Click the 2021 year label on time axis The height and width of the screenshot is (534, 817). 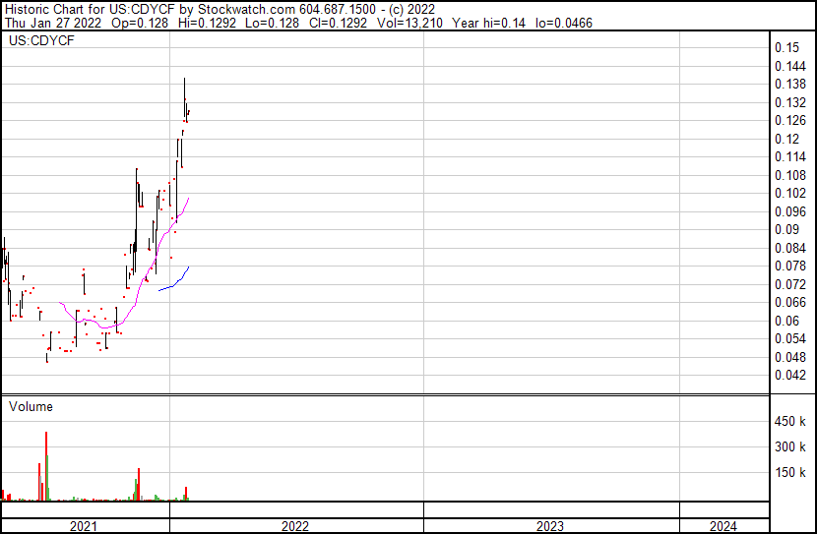click(x=84, y=526)
